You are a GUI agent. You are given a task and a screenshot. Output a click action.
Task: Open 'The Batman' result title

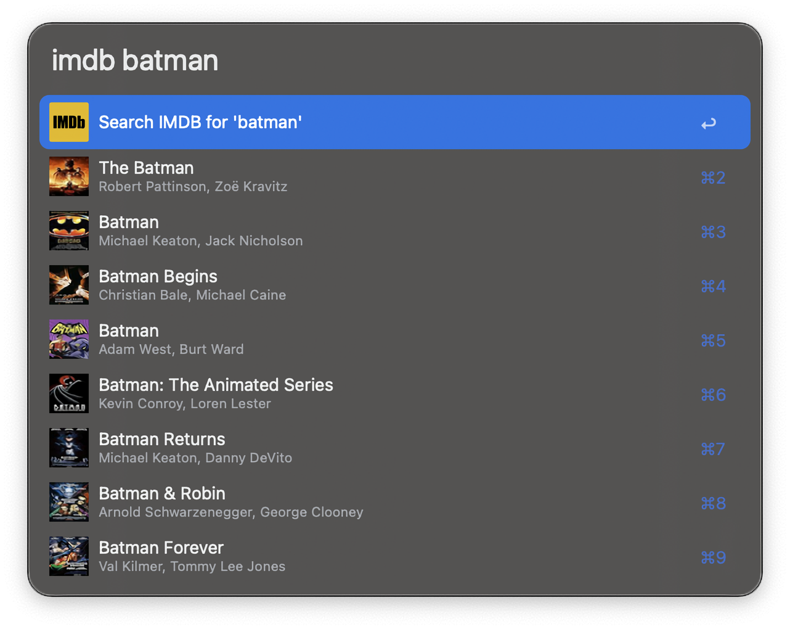point(146,168)
